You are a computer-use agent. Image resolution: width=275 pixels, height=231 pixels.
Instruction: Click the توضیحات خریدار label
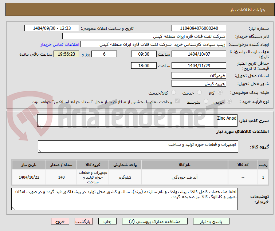(x=260, y=199)
